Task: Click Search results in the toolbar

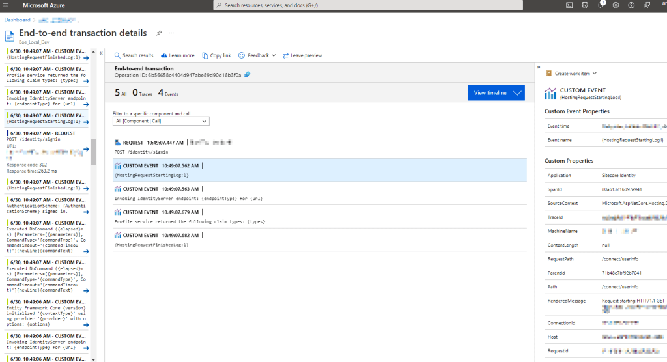Action: [134, 56]
